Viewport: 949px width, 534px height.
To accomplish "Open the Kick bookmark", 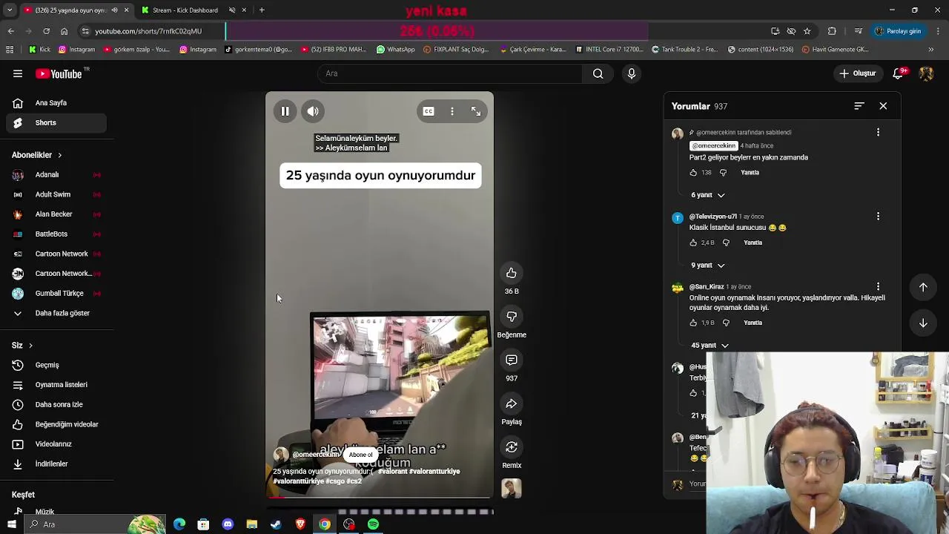I will (x=39, y=50).
